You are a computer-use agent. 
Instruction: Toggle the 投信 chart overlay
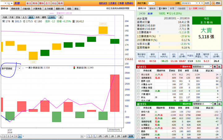[x=18, y=17]
